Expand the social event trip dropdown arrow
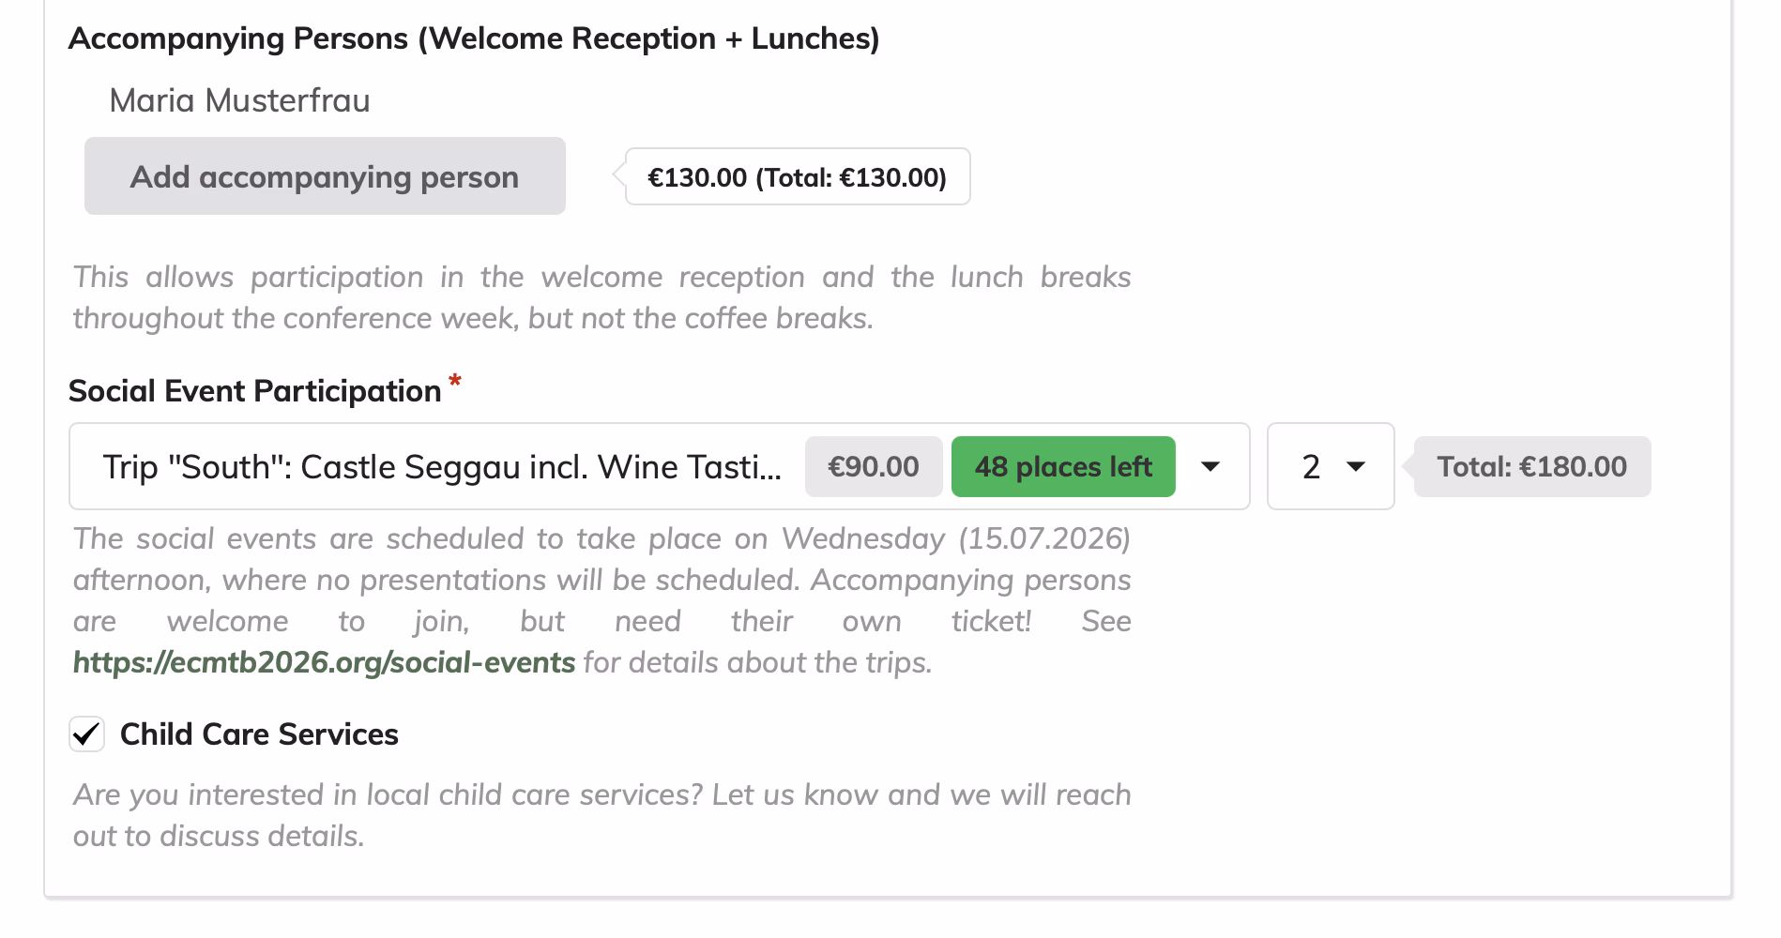The width and height of the screenshot is (1781, 938). (1210, 466)
